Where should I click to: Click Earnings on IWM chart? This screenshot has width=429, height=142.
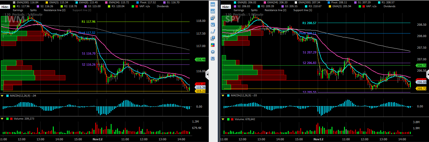pos(18,10)
